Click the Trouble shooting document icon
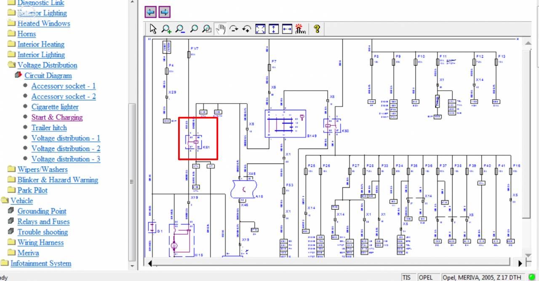Viewport: 539px width, 281px height. pos(11,232)
